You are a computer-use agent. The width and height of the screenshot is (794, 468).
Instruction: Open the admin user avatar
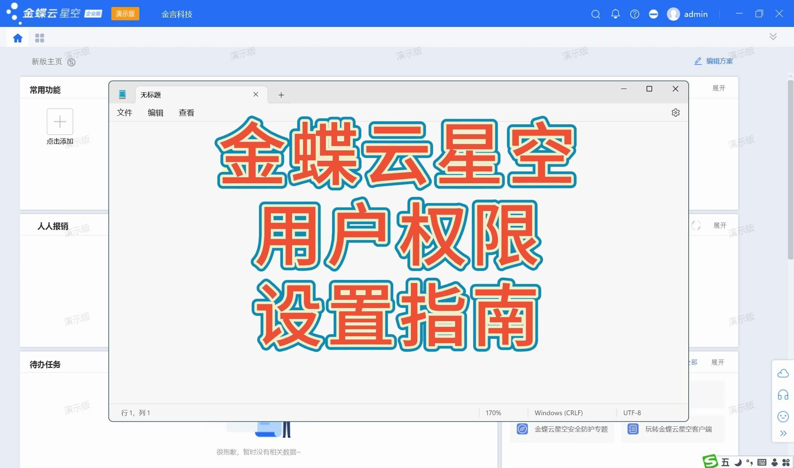pos(673,14)
